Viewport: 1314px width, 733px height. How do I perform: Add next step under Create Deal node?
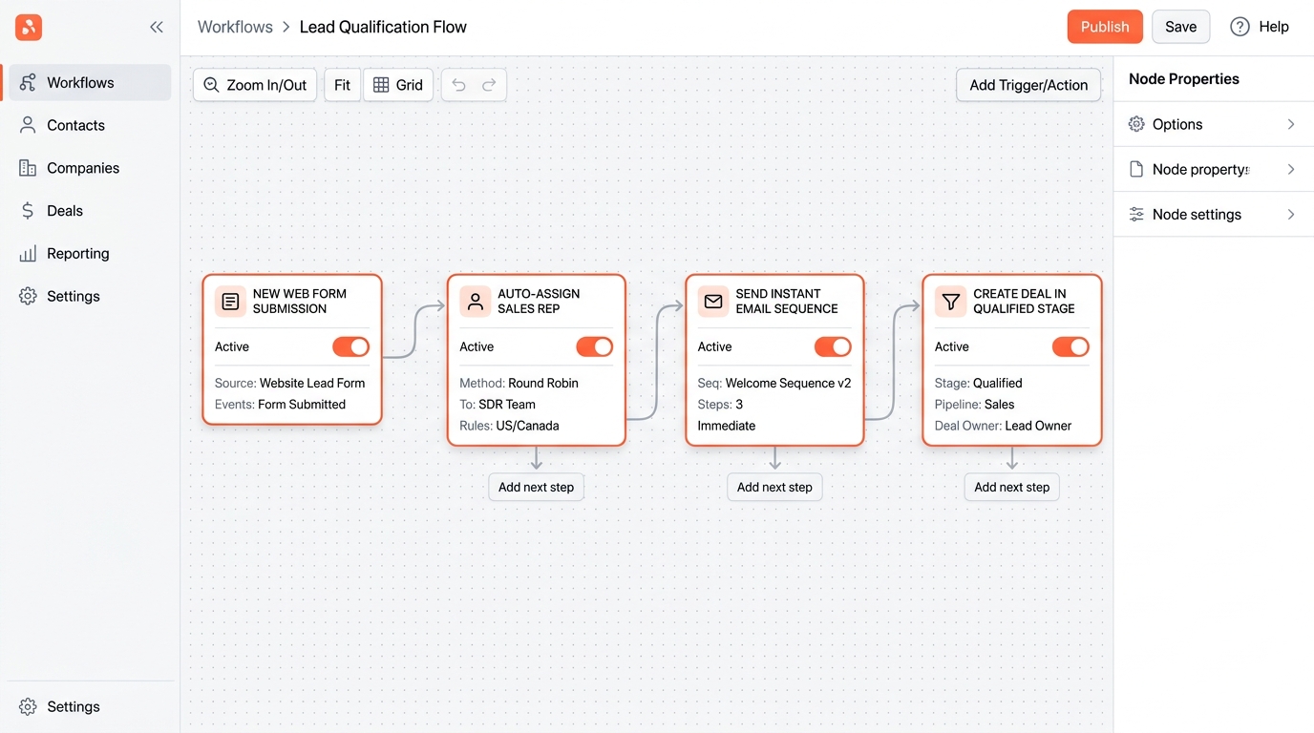coord(1011,487)
